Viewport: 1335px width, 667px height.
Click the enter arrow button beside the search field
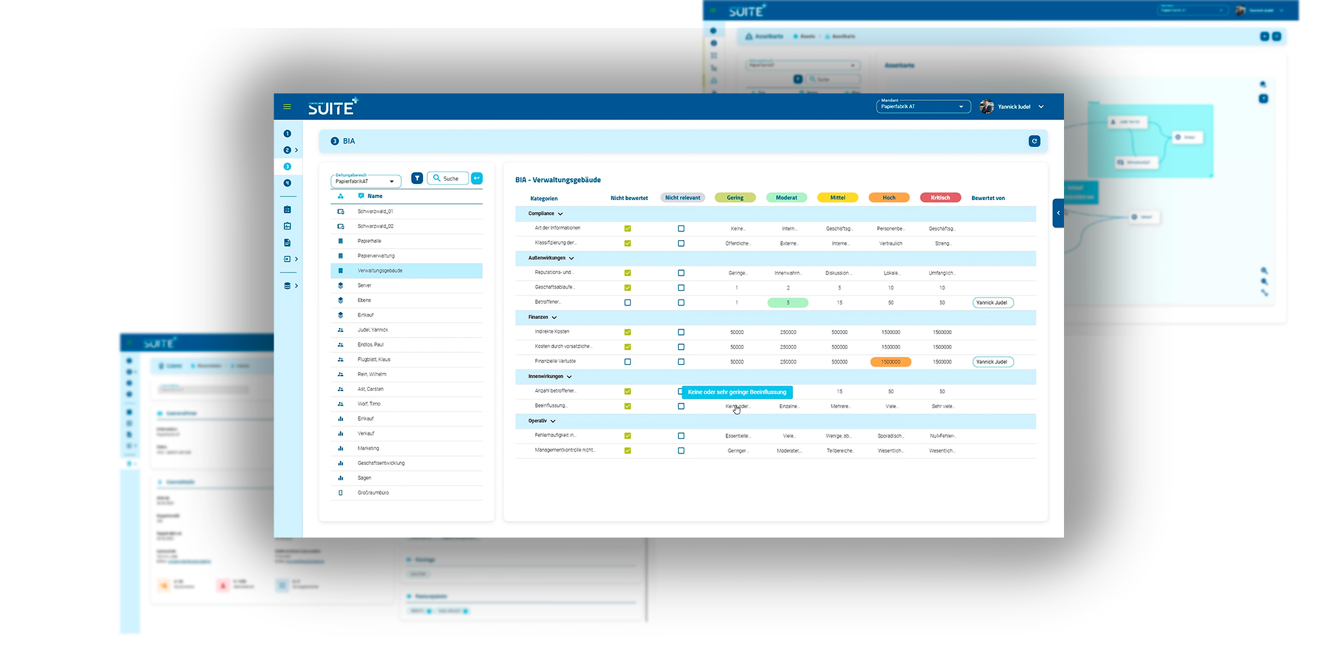tap(477, 178)
